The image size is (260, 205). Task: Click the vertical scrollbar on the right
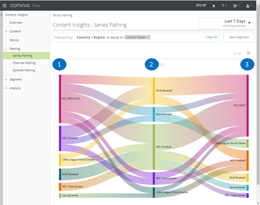[x=258, y=94]
